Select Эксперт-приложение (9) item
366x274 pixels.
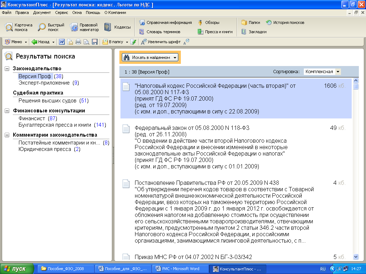click(x=49, y=83)
